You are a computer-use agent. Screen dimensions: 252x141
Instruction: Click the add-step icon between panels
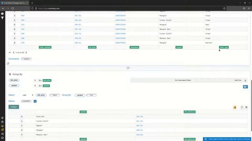[x=128, y=68]
